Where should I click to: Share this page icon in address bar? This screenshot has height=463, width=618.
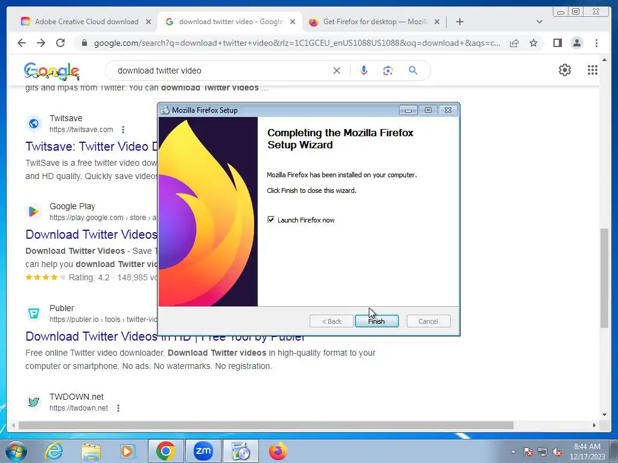click(514, 43)
